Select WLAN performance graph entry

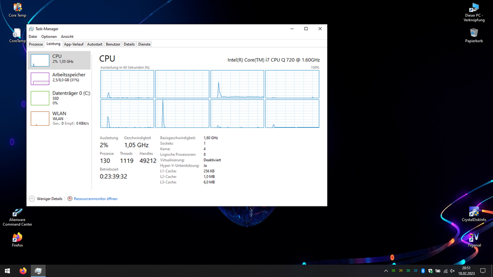click(59, 118)
